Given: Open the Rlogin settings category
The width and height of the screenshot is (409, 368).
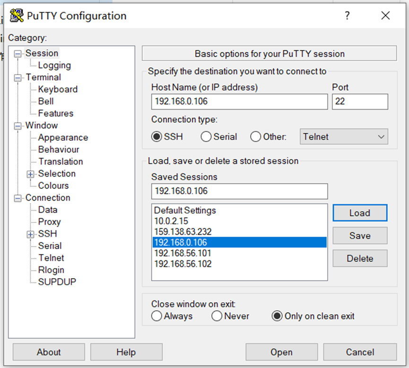Looking at the screenshot, I should point(51,270).
